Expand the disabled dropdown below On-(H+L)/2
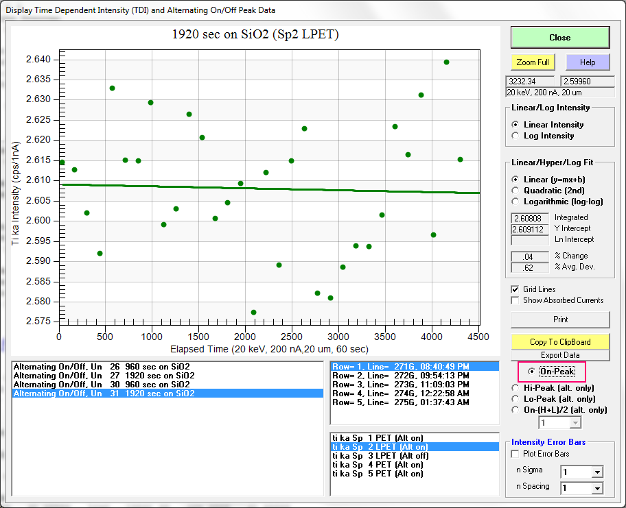This screenshot has height=508, width=626. coord(577,423)
